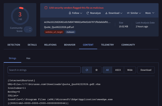Expand the Download dropdown chevron in header
The width and height of the screenshot is (162, 106).
(121, 13)
